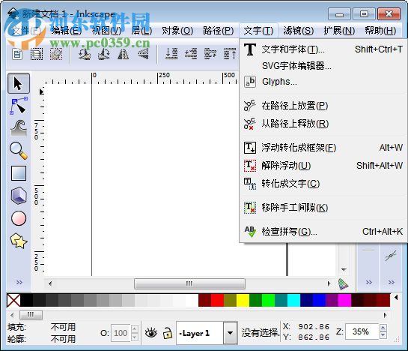Select the rectangle tool
The height and width of the screenshot is (351, 408).
pyautogui.click(x=19, y=173)
